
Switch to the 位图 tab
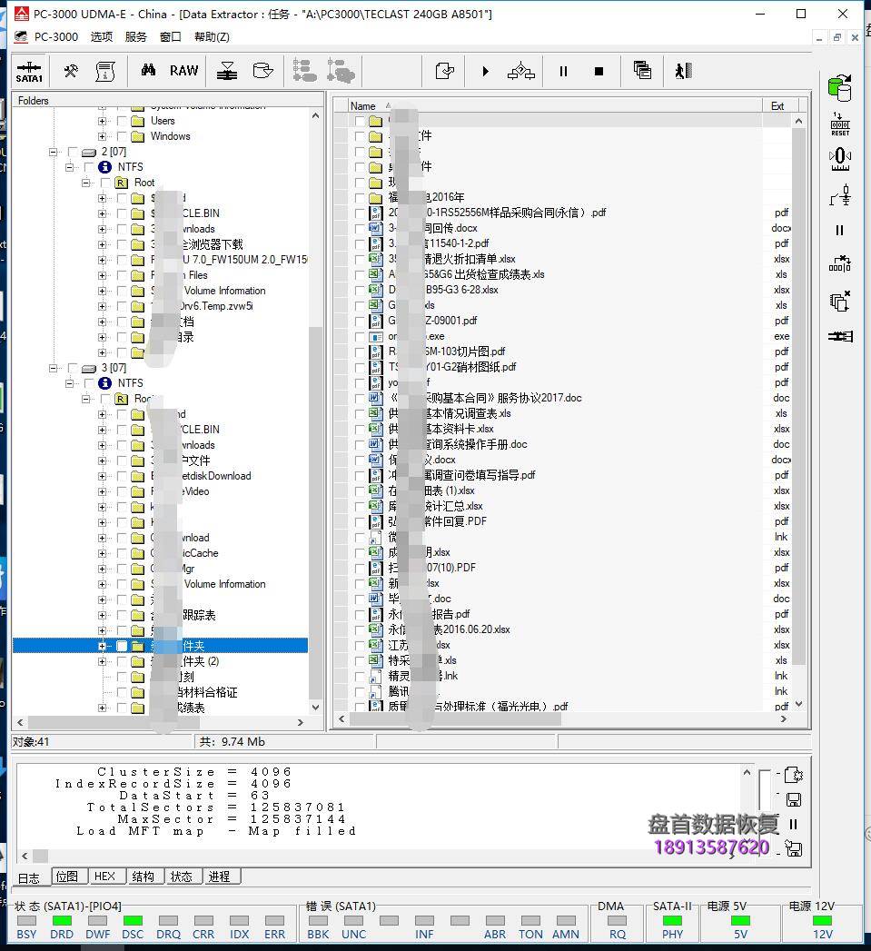click(x=67, y=877)
